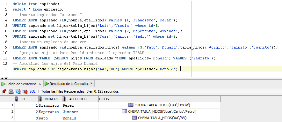Click the 'Donald' cell in the results grid
Screen dimensions: 282x122
coord(80,118)
